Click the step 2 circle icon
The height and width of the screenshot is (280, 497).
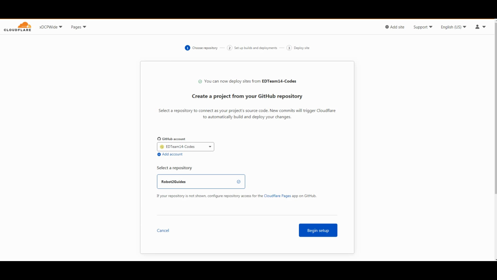point(230,48)
